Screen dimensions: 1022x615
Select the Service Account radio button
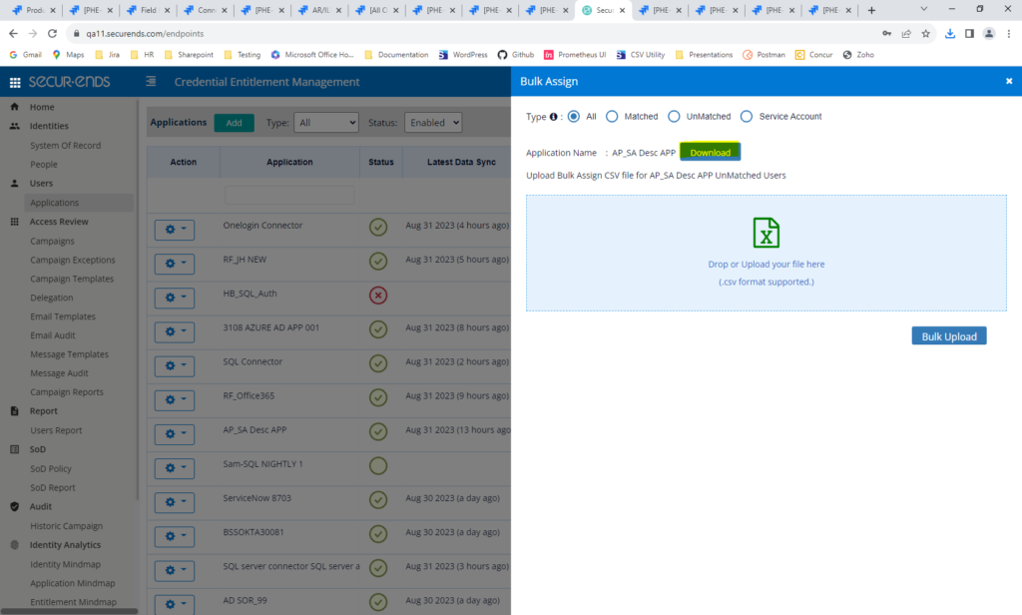[x=747, y=116]
